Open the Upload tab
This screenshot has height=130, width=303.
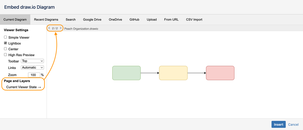point(152,19)
